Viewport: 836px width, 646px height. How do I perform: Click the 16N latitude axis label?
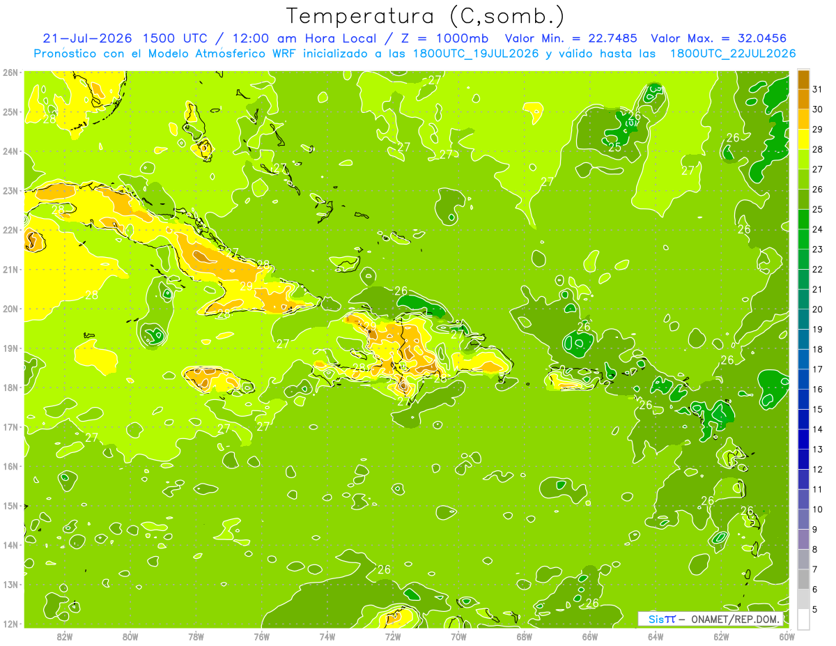pos(10,466)
